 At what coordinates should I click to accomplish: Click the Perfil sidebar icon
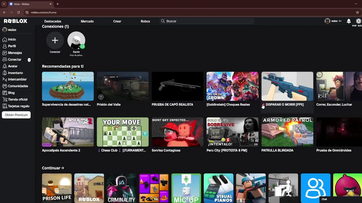click(5, 46)
